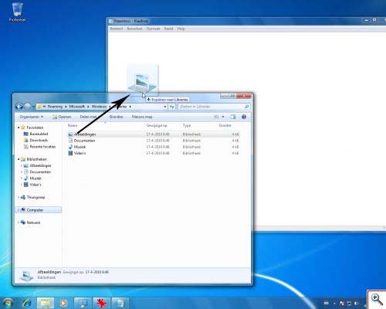Open Explorer help question mark icon
This screenshot has height=309, width=386.
(244, 117)
